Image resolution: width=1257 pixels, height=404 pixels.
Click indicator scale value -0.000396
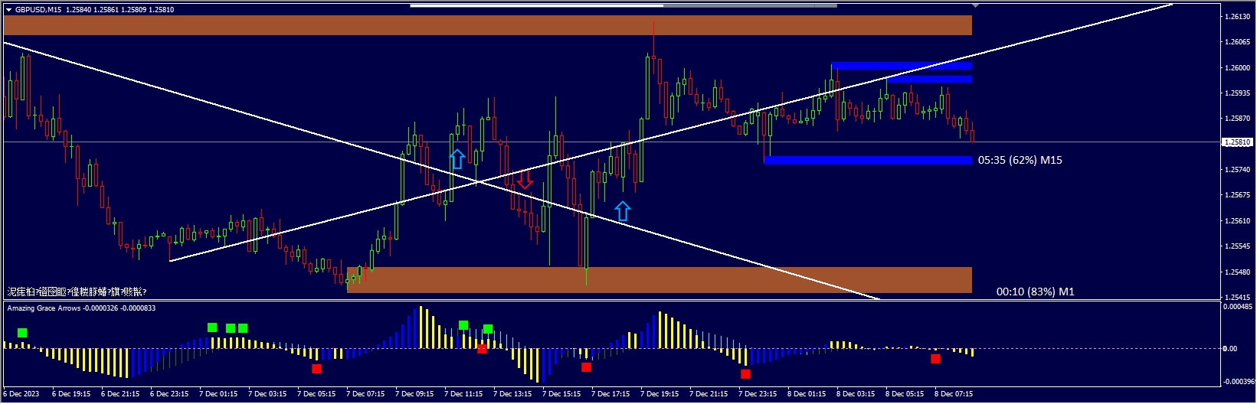(1238, 381)
